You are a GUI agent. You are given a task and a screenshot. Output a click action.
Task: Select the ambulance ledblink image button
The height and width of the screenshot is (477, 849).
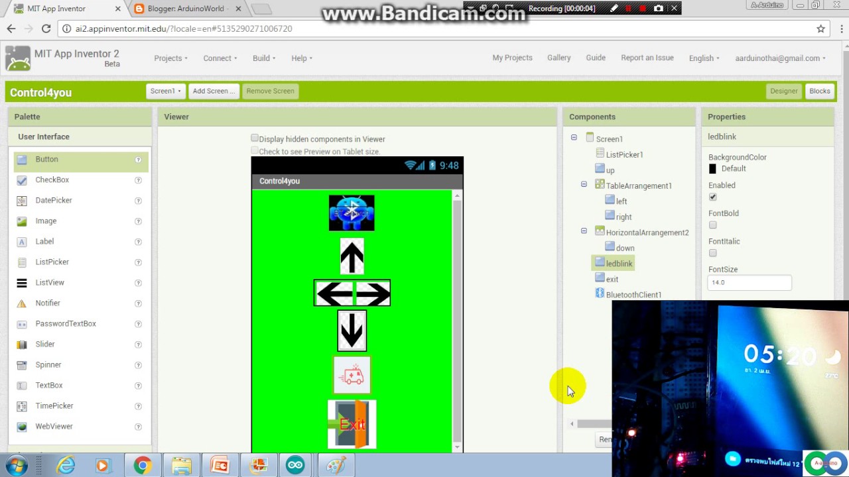tap(352, 375)
